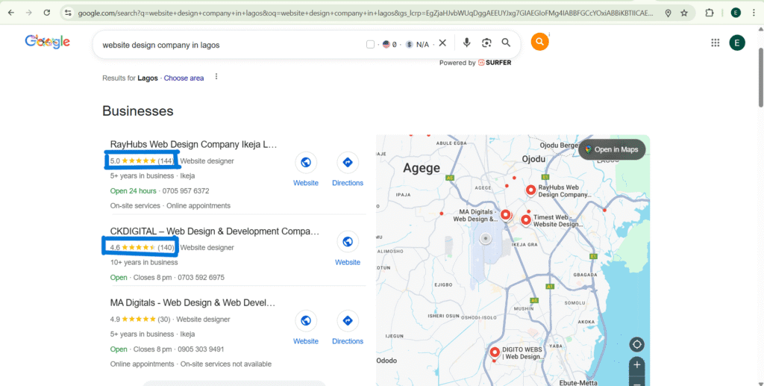This screenshot has width=764, height=386.
Task: Open the MA Digitals Web Design listing title
Action: click(x=193, y=302)
